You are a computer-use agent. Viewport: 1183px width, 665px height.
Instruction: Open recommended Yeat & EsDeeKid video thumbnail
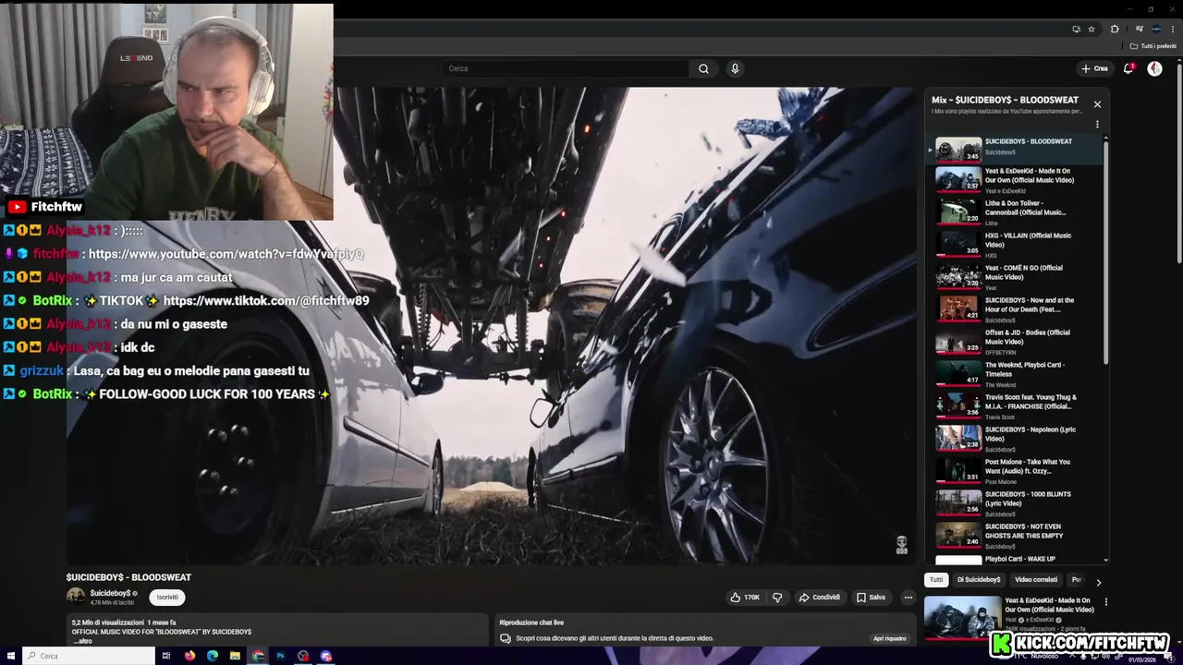[962, 618]
